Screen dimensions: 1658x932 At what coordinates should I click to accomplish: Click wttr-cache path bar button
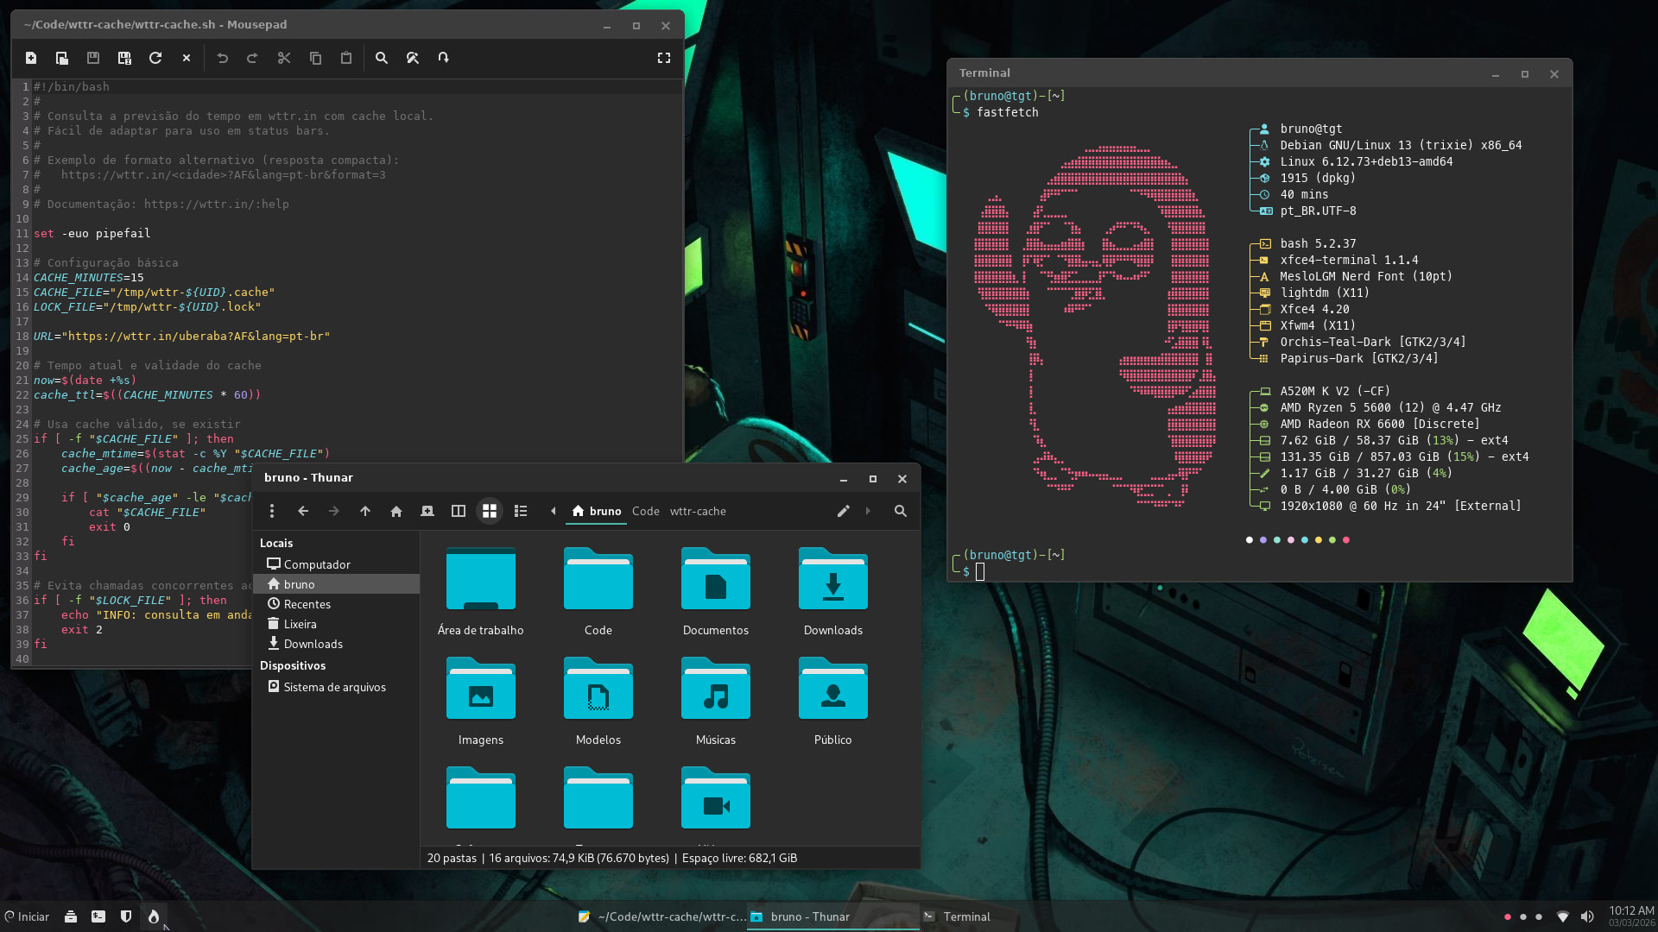[x=698, y=511]
